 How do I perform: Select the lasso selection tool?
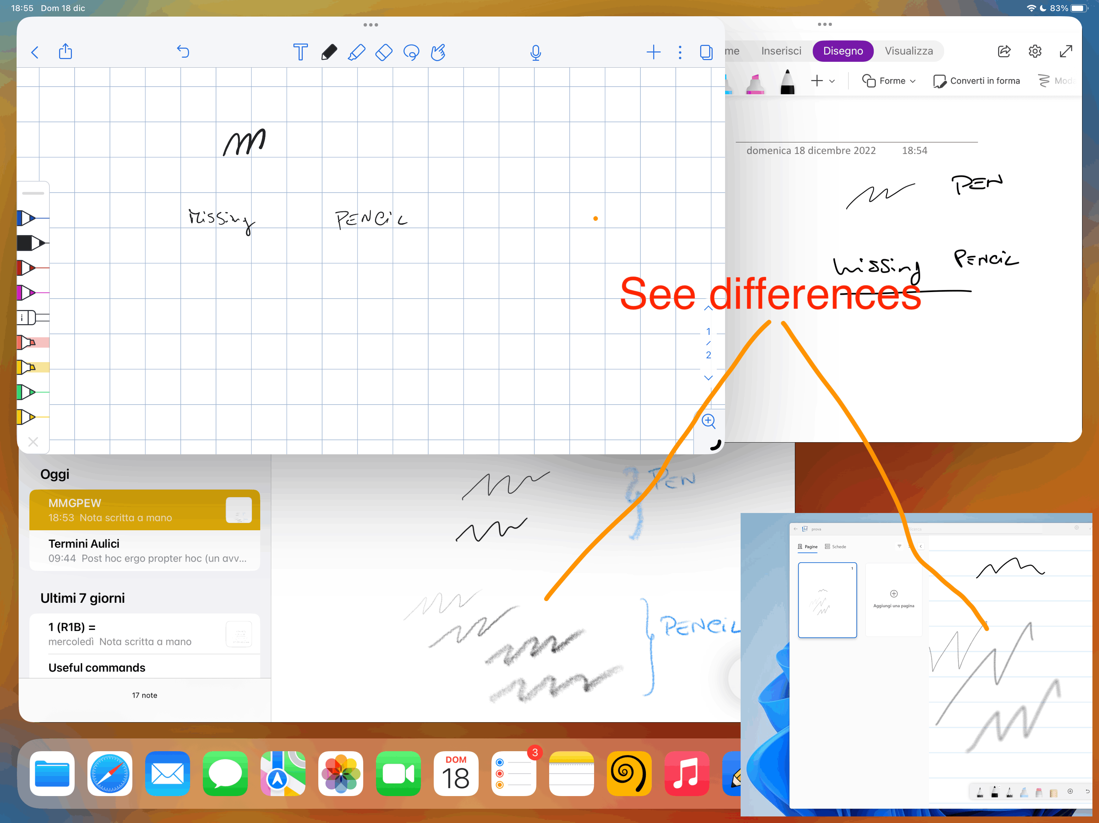pos(411,52)
